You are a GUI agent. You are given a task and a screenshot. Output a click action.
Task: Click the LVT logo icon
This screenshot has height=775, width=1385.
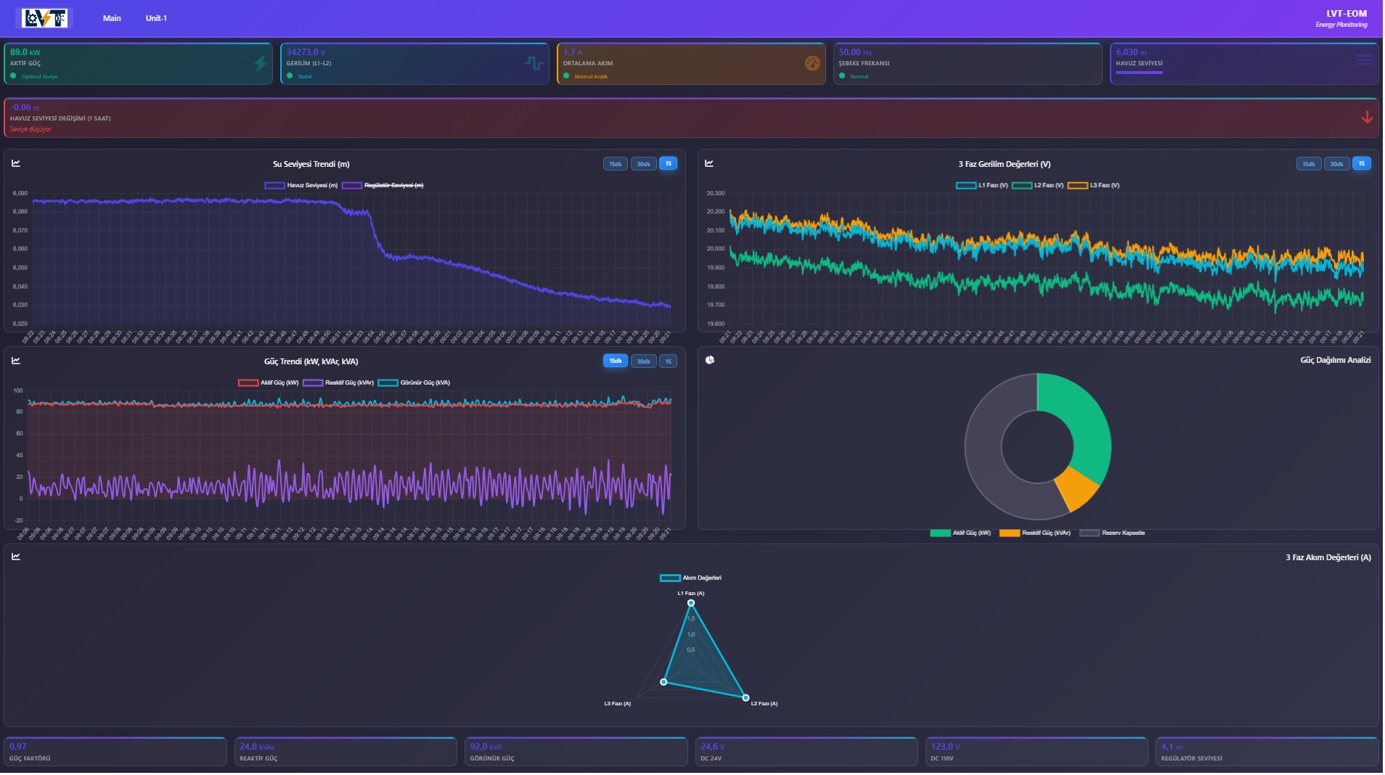(44, 18)
